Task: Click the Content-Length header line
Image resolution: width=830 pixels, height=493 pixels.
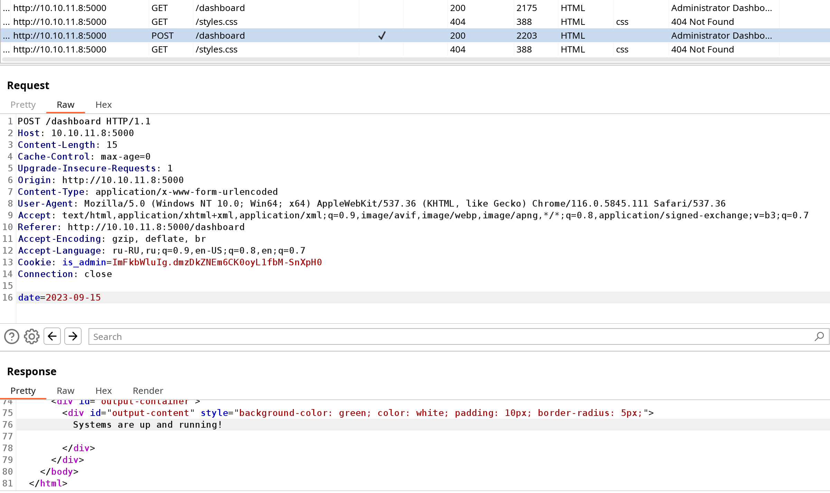Action: [68, 145]
